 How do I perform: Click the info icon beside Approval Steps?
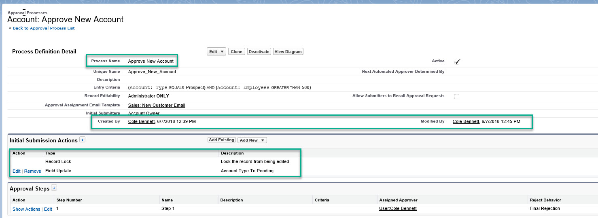point(54,188)
